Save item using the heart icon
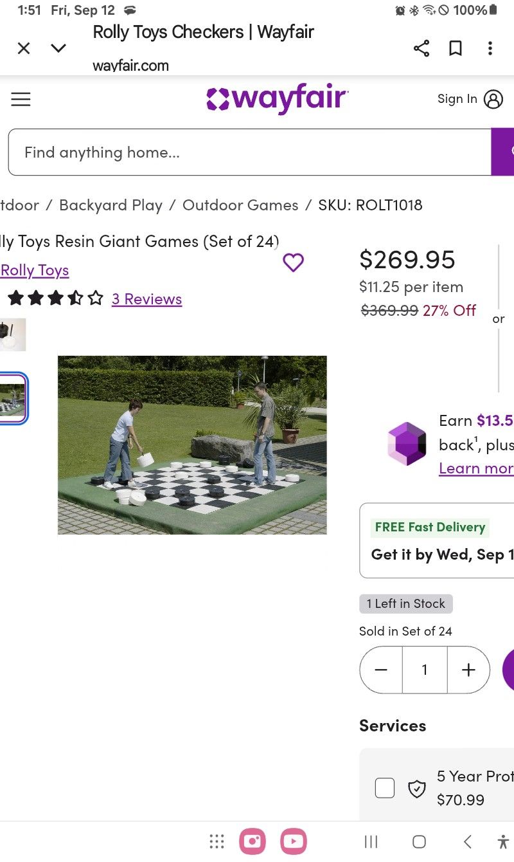The width and height of the screenshot is (514, 862). pyautogui.click(x=293, y=262)
